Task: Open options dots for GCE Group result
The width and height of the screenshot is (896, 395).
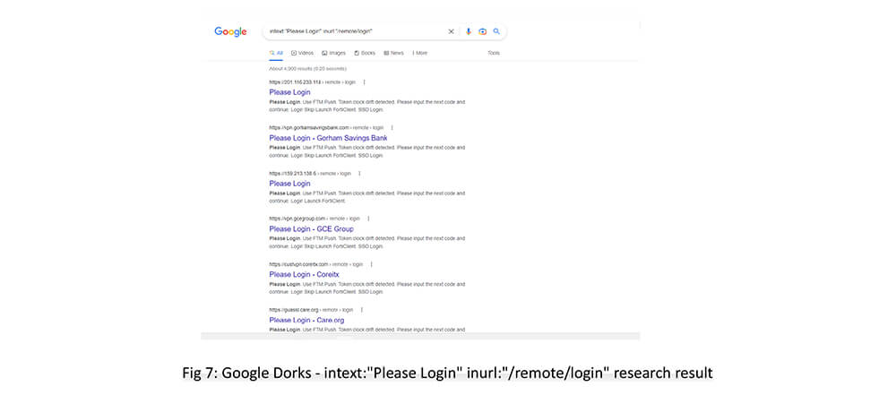Action: (368, 219)
